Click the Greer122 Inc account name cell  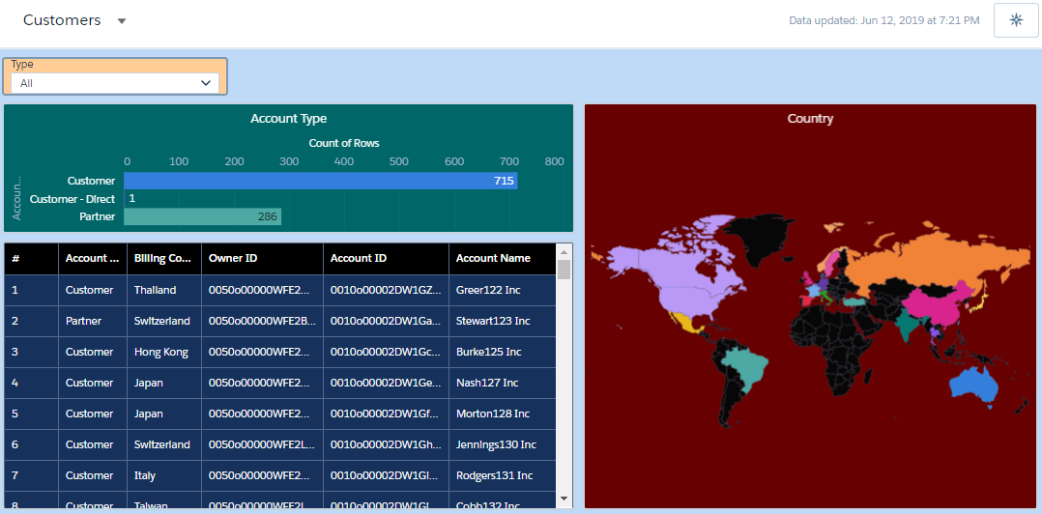(x=488, y=290)
